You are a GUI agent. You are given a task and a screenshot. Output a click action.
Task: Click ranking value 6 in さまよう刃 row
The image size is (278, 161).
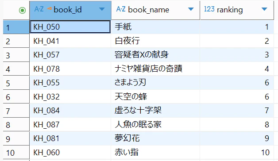point(267,83)
